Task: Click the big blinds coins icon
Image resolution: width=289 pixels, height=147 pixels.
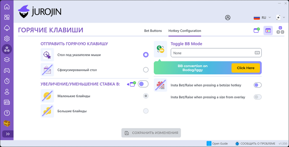Action: (x=47, y=111)
